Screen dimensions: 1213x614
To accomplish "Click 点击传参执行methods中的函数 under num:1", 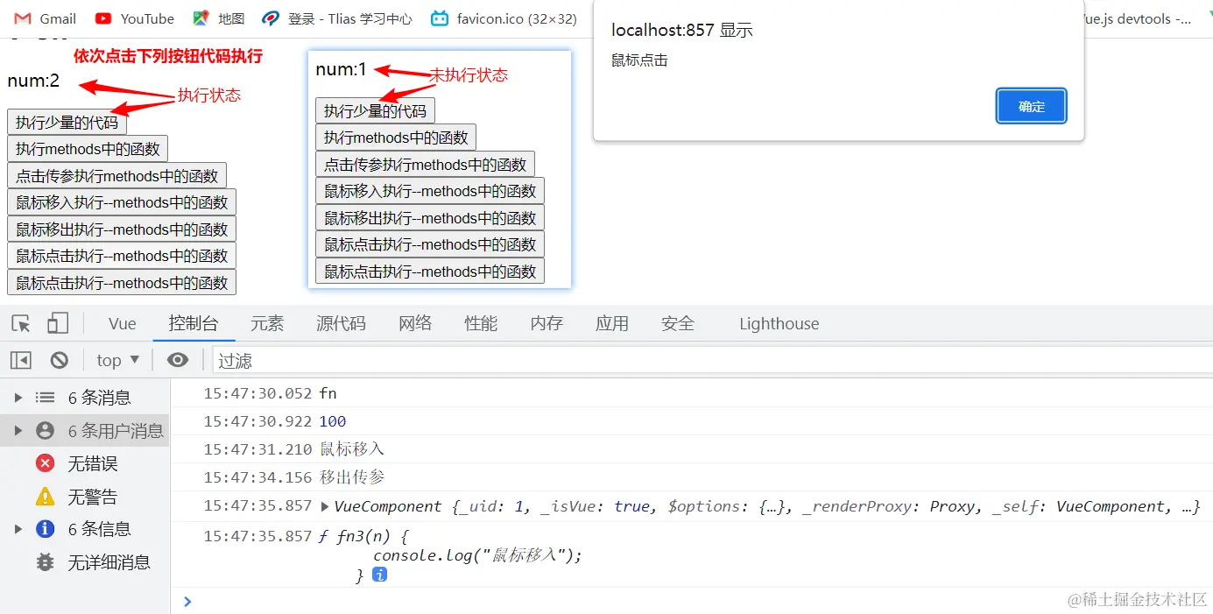I will pos(425,165).
